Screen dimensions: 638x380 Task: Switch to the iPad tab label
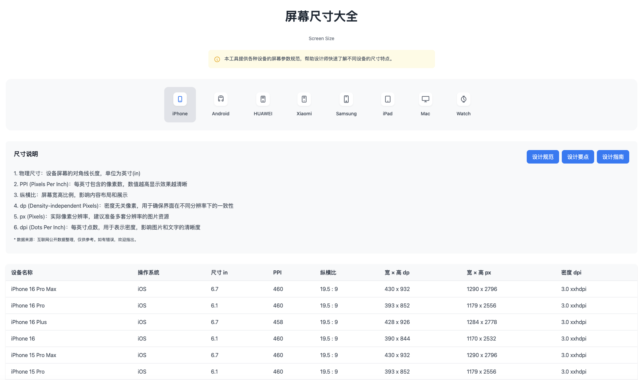tap(388, 114)
